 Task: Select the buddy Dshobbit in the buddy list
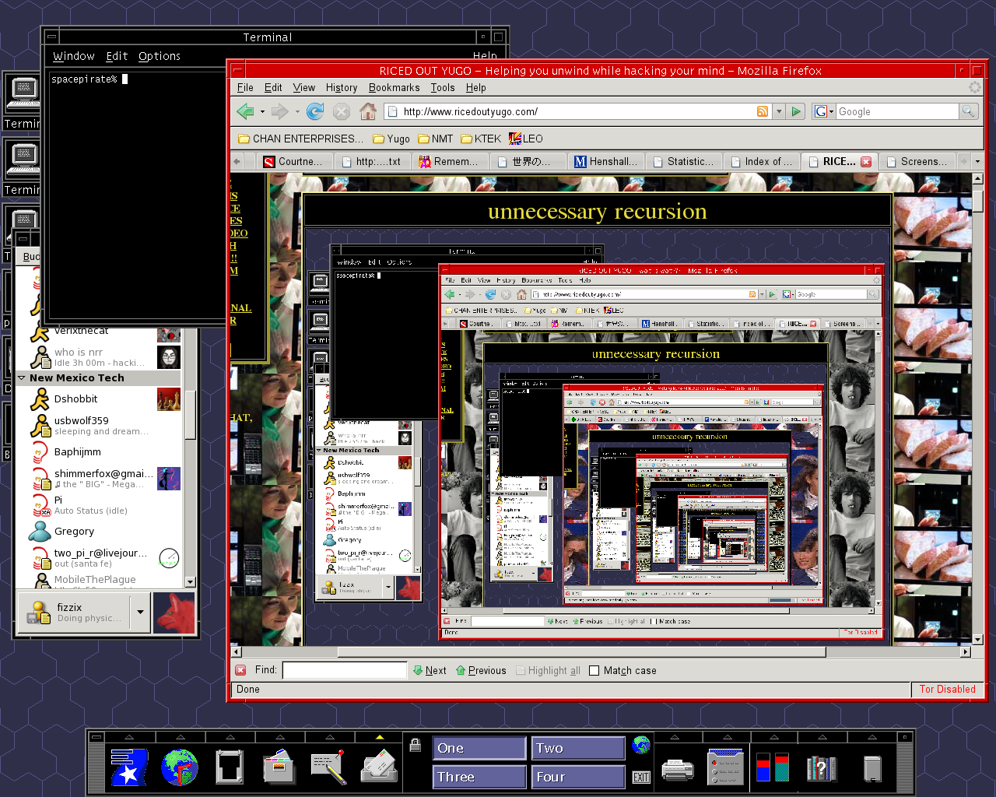[x=99, y=399]
